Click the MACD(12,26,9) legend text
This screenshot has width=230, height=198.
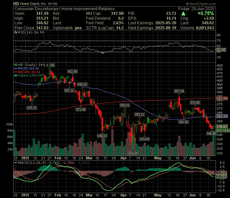click(x=32, y=163)
